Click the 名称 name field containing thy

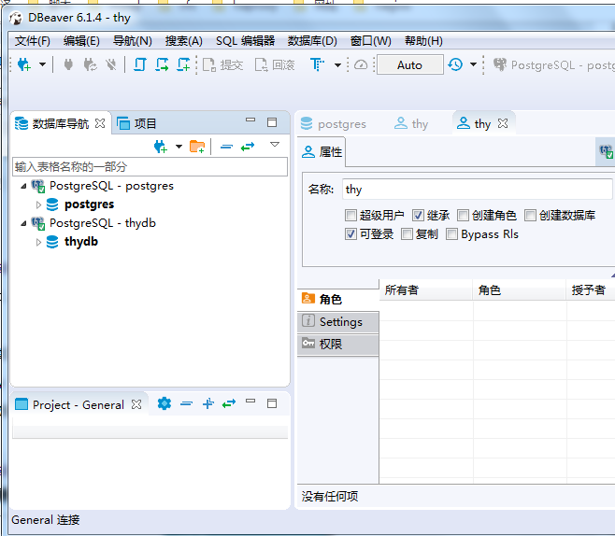[477, 190]
